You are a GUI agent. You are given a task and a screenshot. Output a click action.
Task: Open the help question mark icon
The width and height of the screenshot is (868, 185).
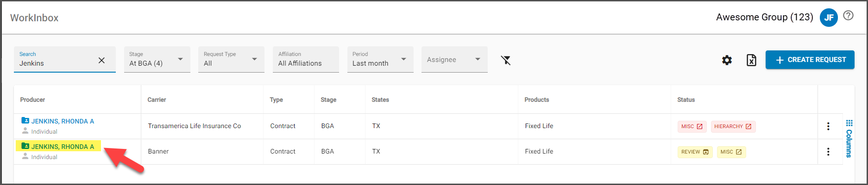tap(848, 15)
